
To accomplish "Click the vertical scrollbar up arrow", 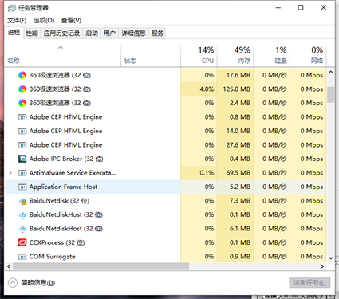I will (x=331, y=72).
